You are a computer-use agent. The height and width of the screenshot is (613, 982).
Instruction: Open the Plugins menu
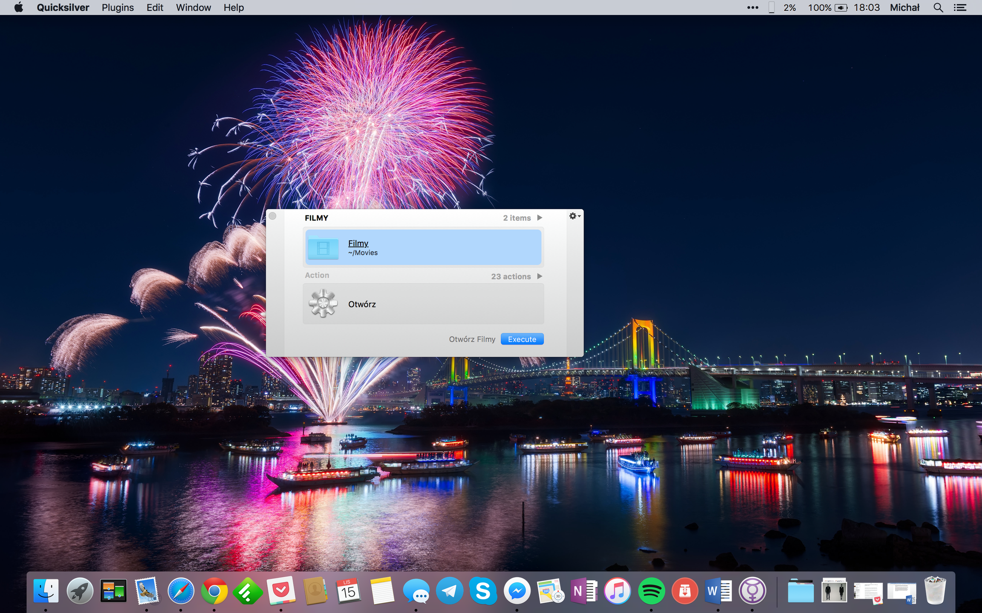point(118,8)
